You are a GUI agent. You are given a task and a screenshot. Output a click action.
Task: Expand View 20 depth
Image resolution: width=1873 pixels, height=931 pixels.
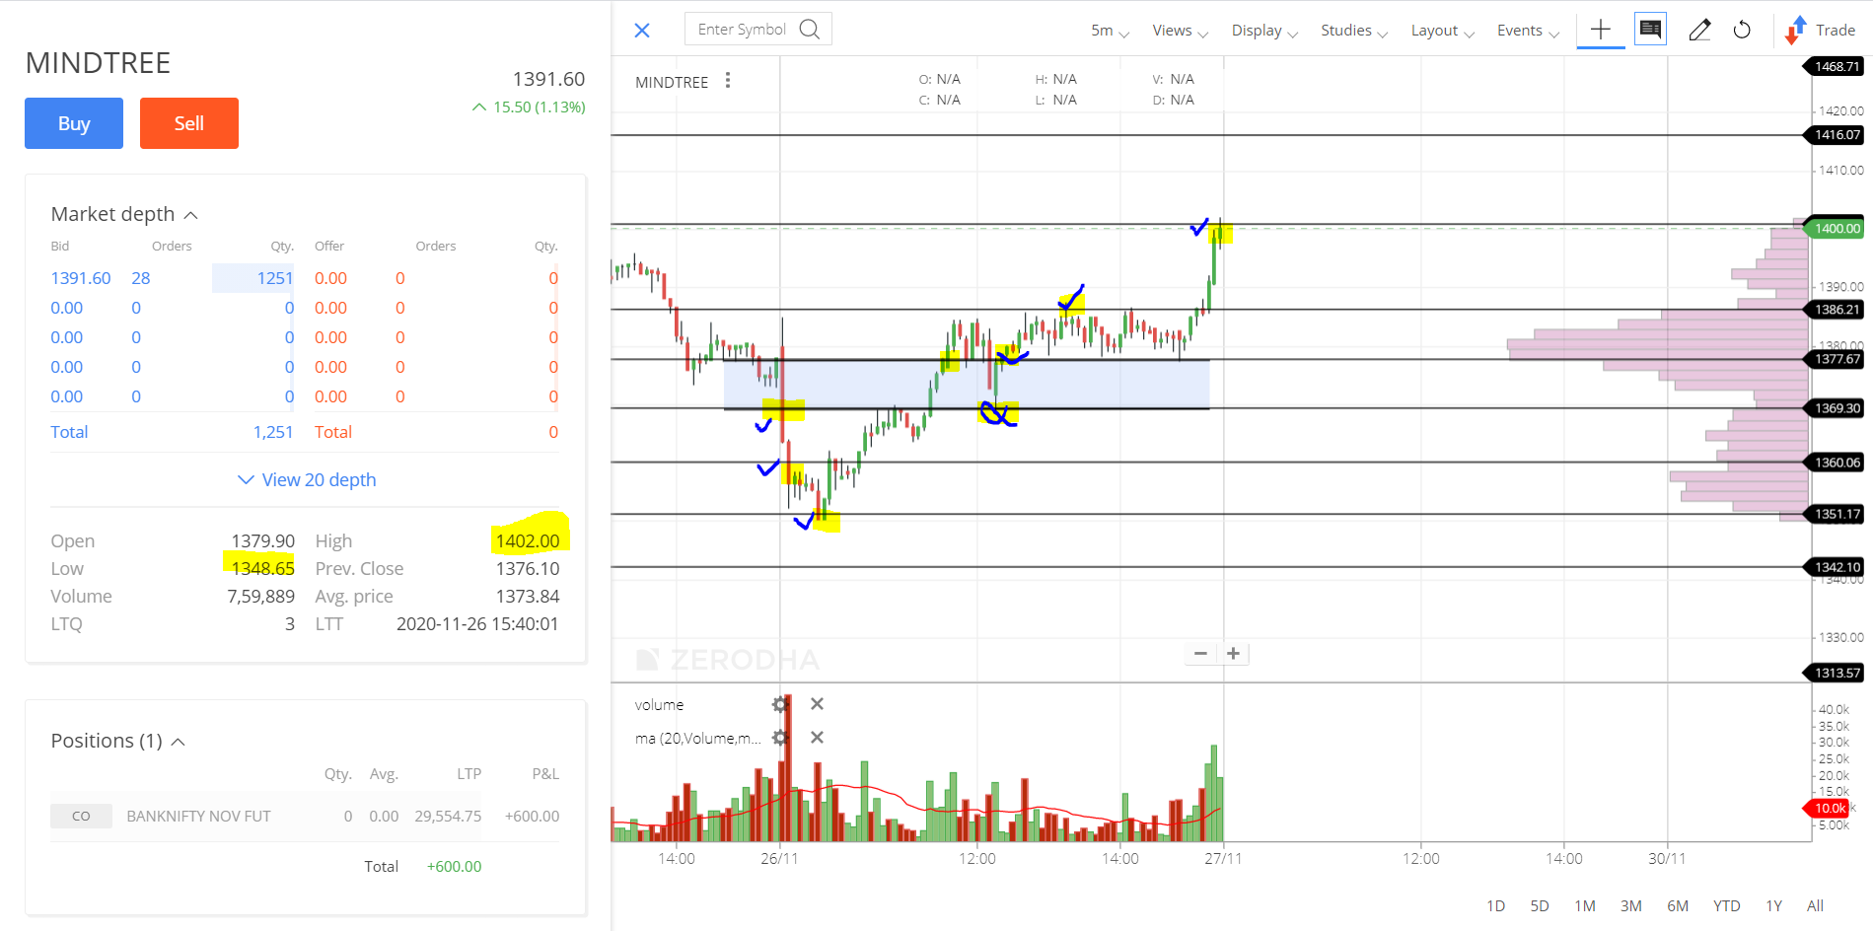(307, 479)
